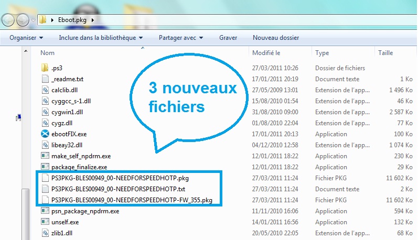
Task: Expand arrow after Eboot.pkg breadcrumb
Action: [x=92, y=20]
